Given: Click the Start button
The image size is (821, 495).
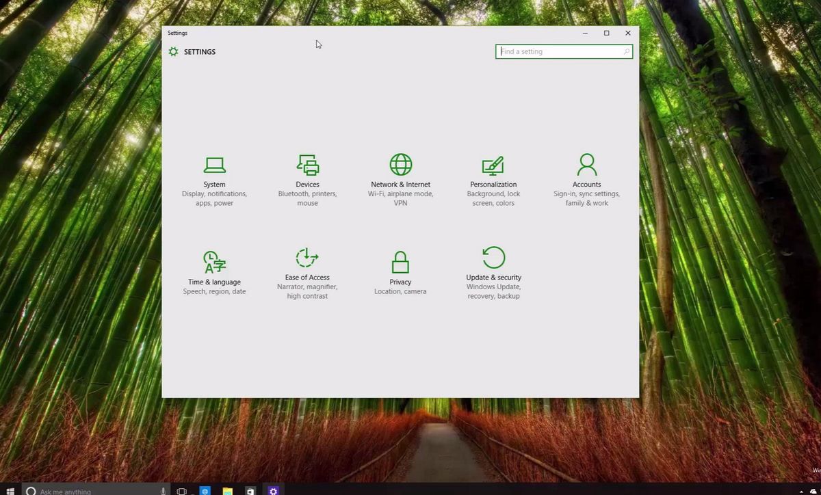Looking at the screenshot, I should 8,490.
